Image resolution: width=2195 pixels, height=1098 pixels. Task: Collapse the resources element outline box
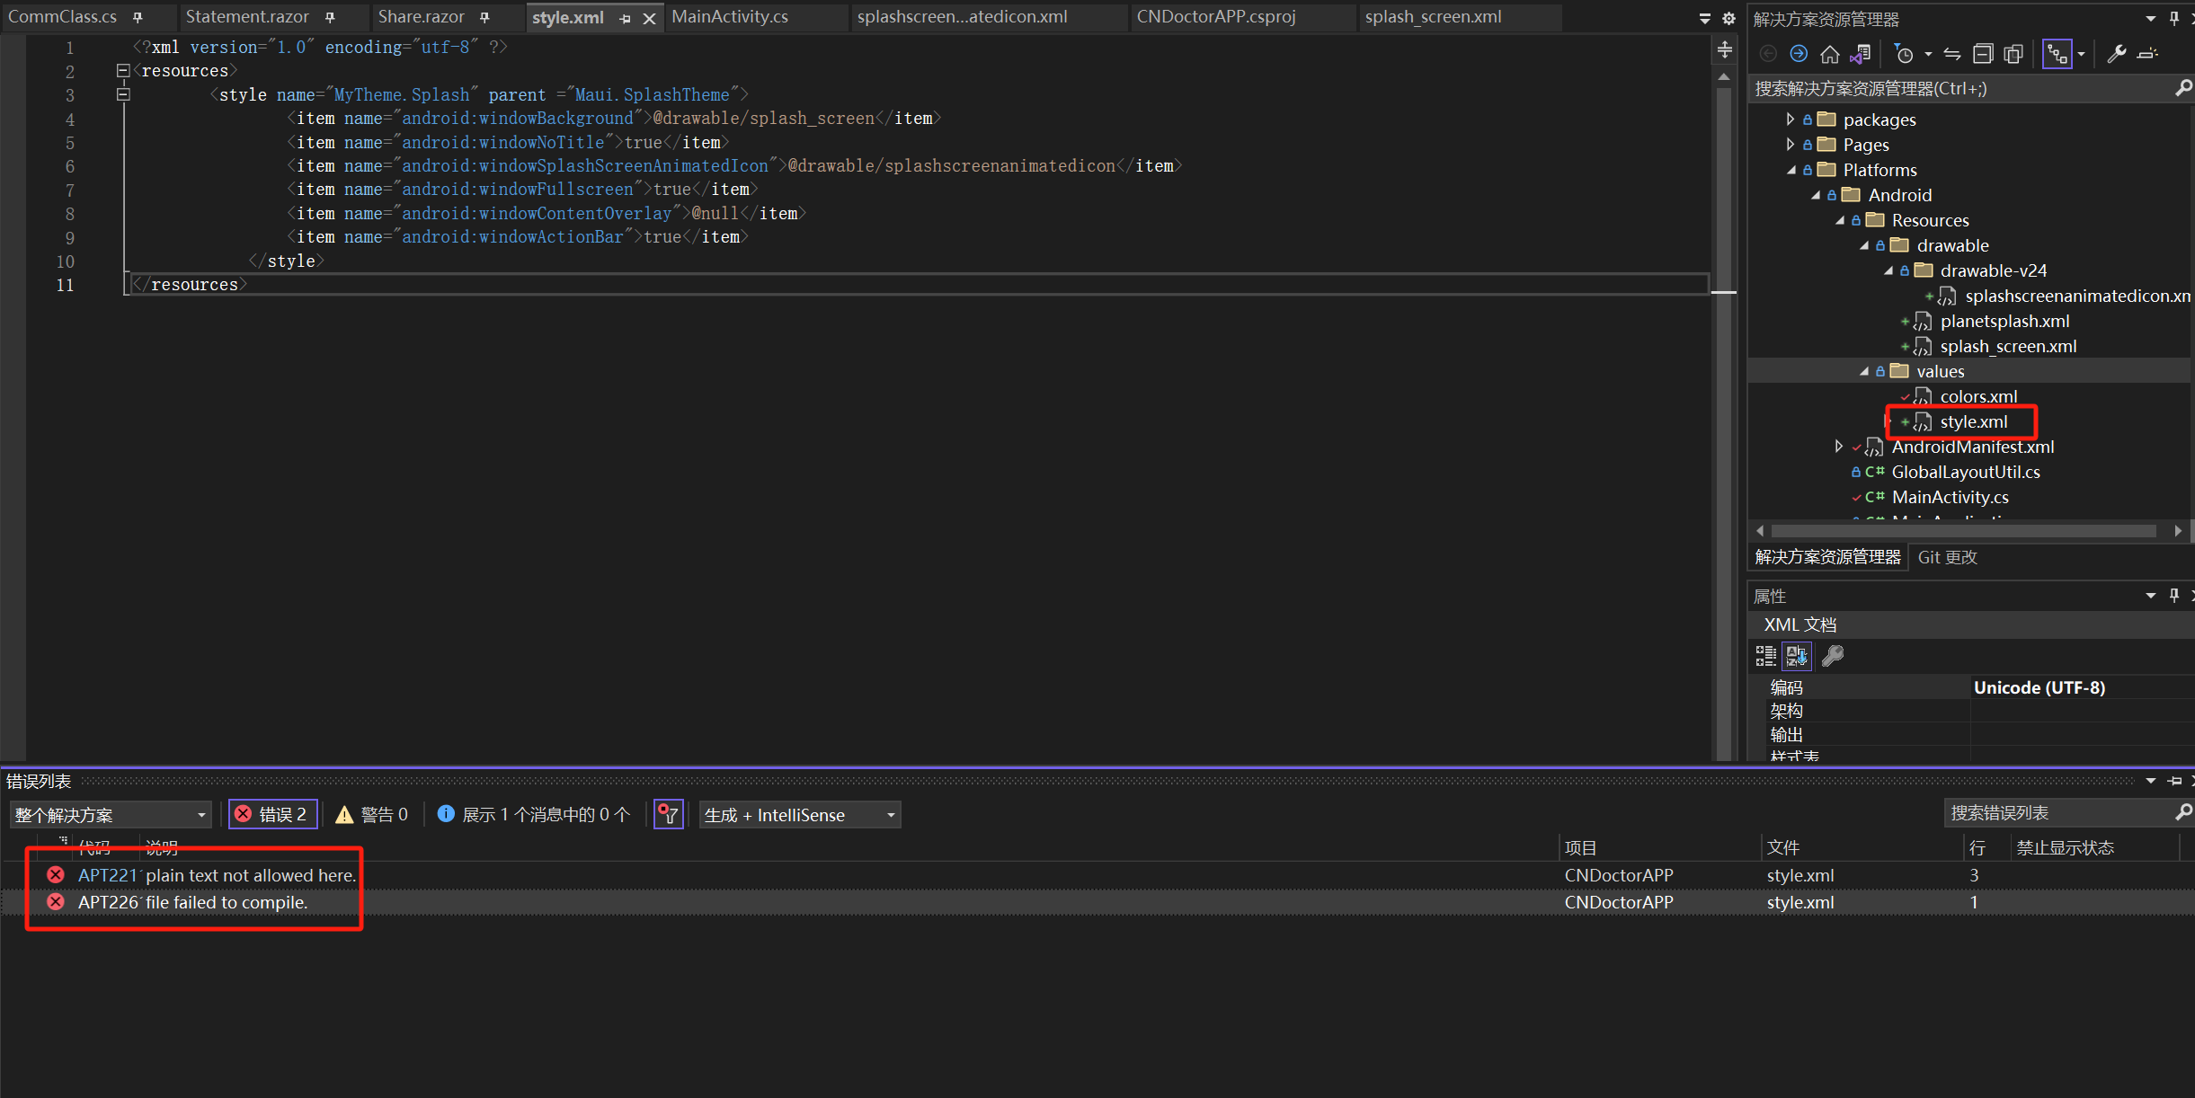(x=123, y=70)
